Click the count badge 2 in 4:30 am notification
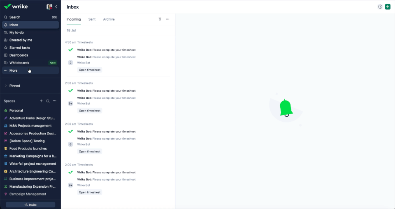 tap(70, 63)
